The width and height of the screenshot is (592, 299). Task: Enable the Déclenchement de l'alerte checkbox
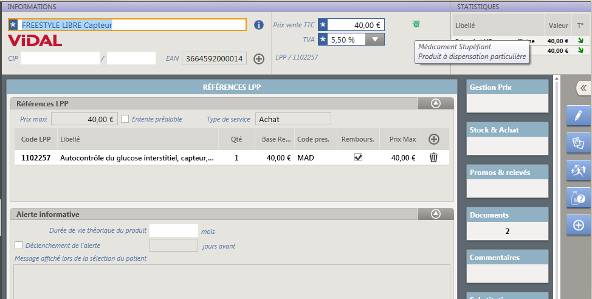18,246
